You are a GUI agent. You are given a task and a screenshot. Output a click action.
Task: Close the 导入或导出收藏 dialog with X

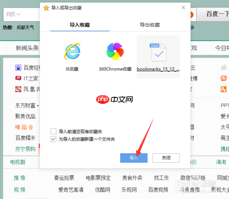(183, 7)
